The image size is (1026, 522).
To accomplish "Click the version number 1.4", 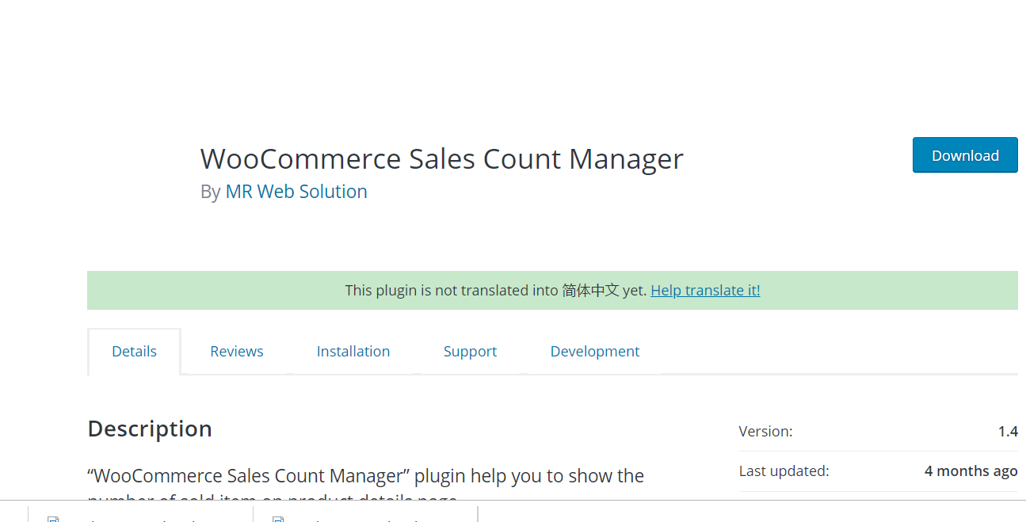I will pyautogui.click(x=1007, y=432).
